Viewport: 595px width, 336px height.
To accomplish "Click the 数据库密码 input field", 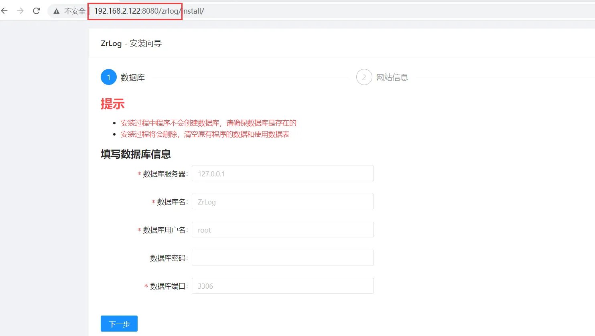I will pos(282,258).
